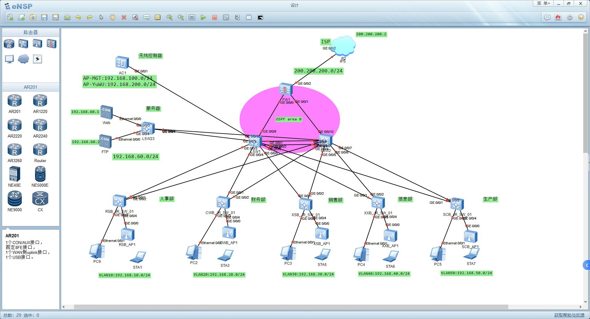Stop devices using the red stop button
This screenshot has width=590, height=319.
coord(214,18)
